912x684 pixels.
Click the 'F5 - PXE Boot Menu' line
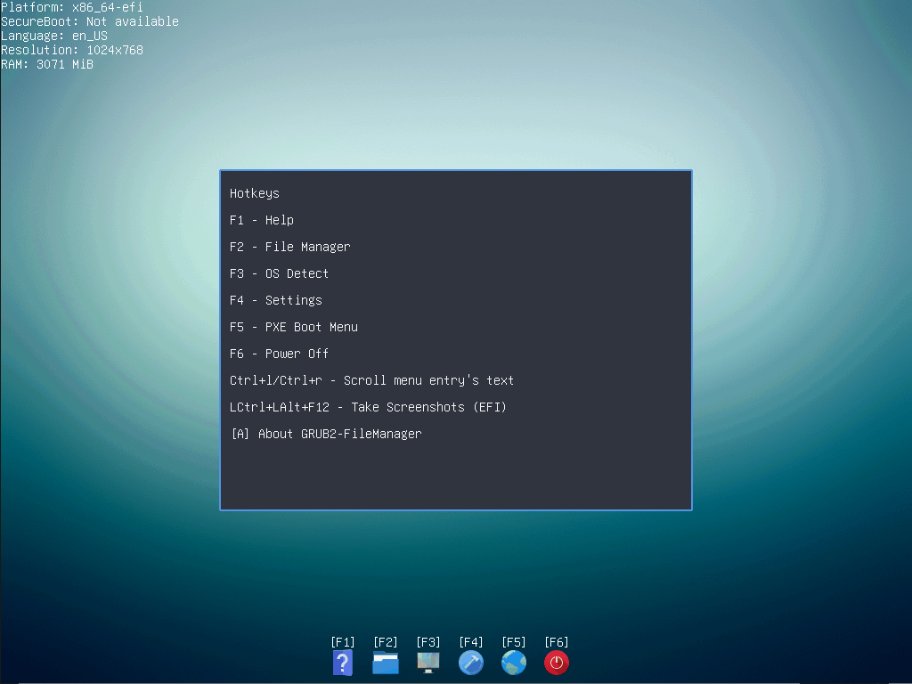(x=294, y=327)
